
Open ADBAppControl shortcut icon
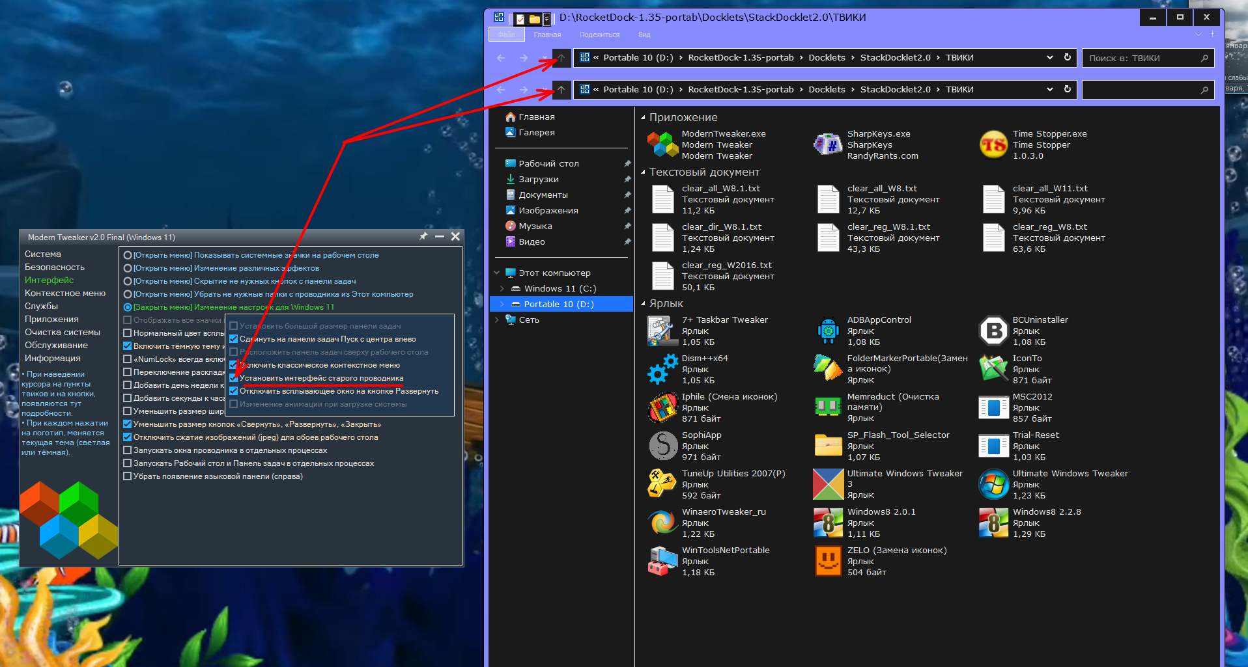click(x=829, y=331)
